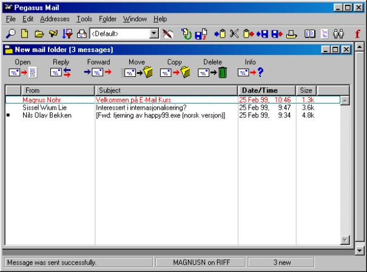Open the File menu
Image resolution: width=367 pixels, height=272 pixels.
pos(11,19)
